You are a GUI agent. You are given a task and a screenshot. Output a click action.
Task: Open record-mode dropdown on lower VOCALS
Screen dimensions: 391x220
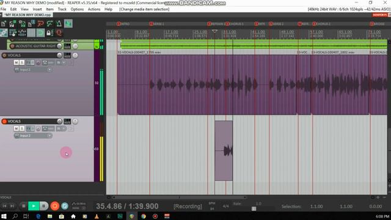tap(61, 128)
